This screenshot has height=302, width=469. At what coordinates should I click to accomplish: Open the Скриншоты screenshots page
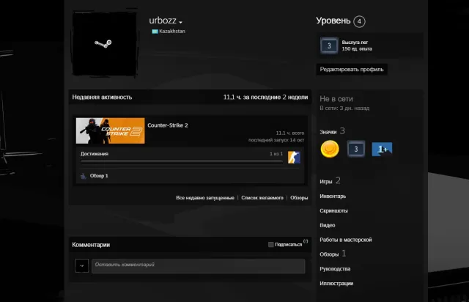coord(334,210)
